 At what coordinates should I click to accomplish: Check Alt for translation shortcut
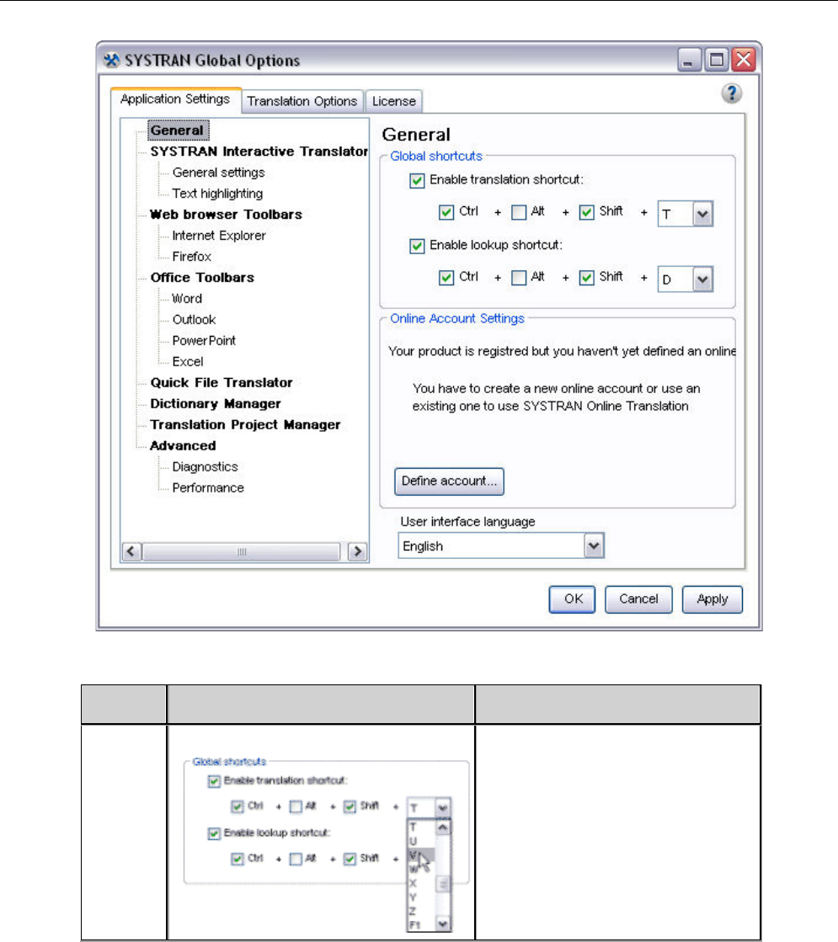[x=519, y=212]
